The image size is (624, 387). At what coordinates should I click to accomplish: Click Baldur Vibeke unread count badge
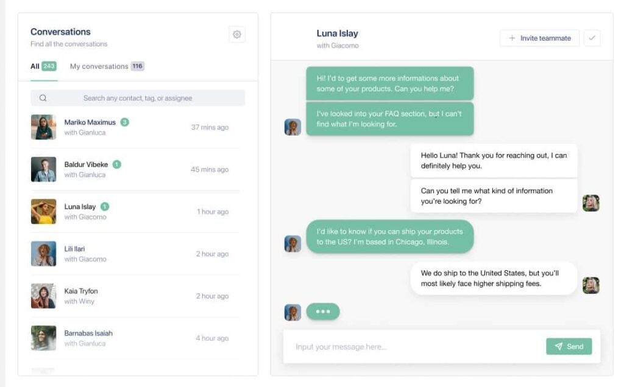116,164
